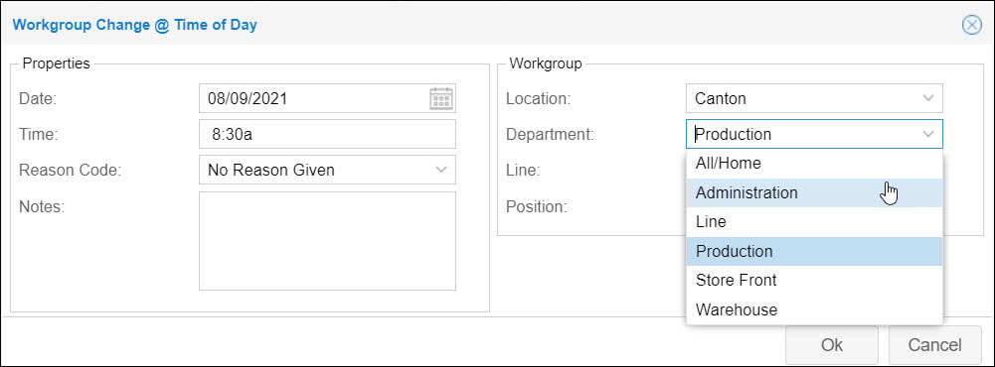Click the Cancel button
Screen dimensions: 995x367
tap(934, 345)
